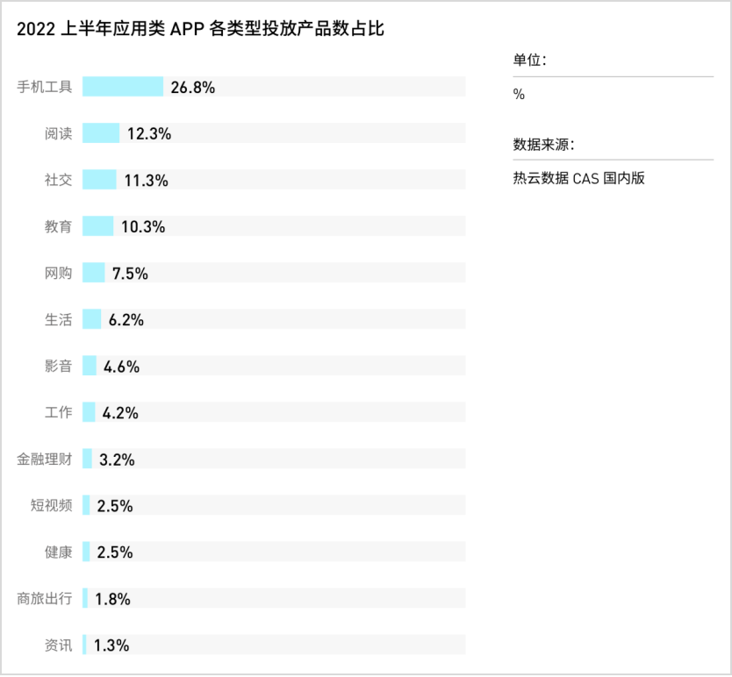The width and height of the screenshot is (732, 677).
Task: Click the 11.3% value label
Action: coord(146,181)
